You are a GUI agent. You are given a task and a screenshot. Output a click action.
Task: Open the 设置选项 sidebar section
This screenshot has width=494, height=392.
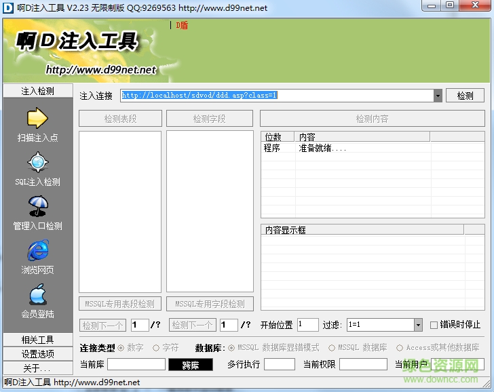click(37, 354)
